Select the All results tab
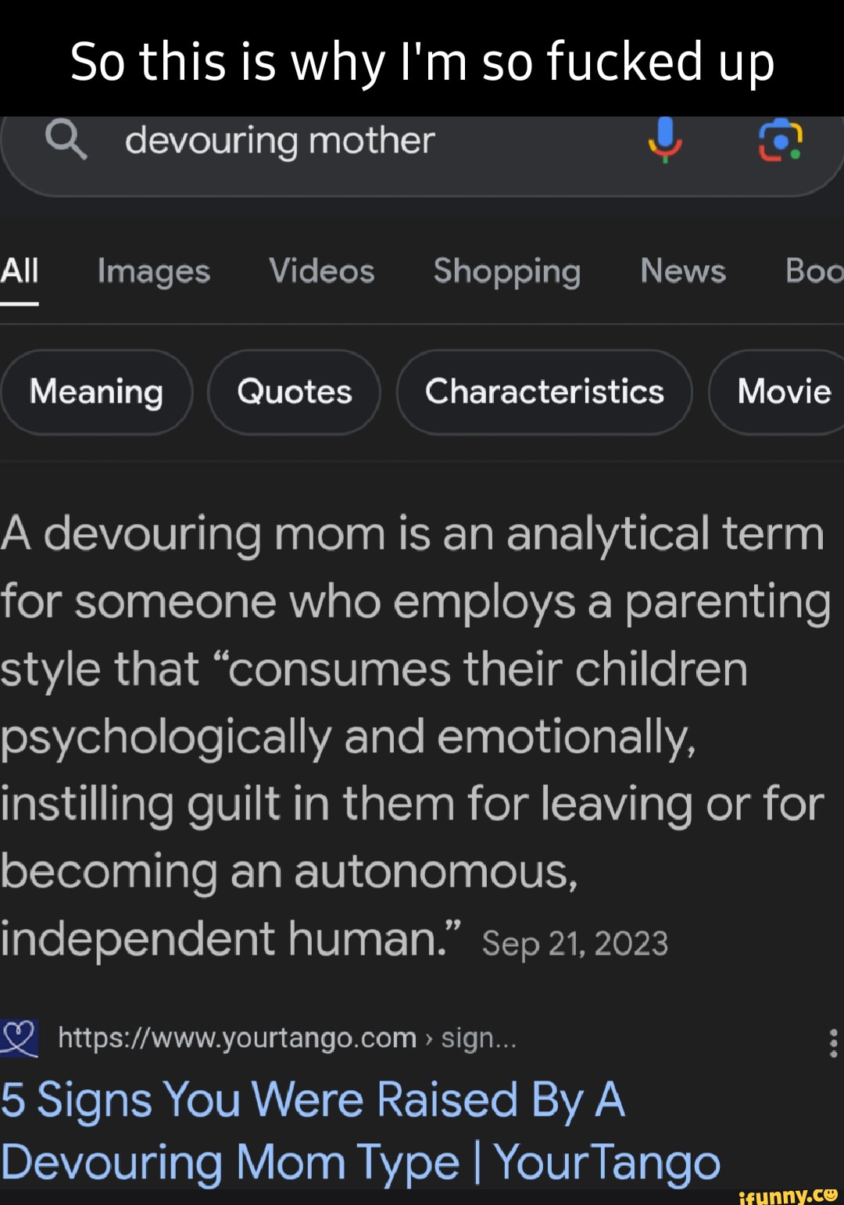 (x=20, y=271)
